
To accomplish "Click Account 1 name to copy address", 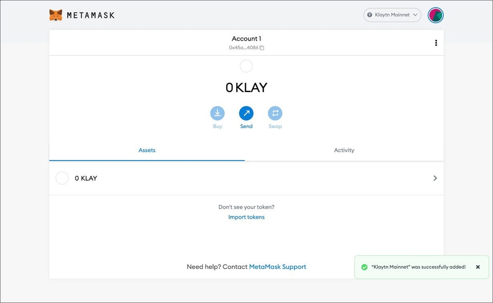I will pyautogui.click(x=246, y=38).
